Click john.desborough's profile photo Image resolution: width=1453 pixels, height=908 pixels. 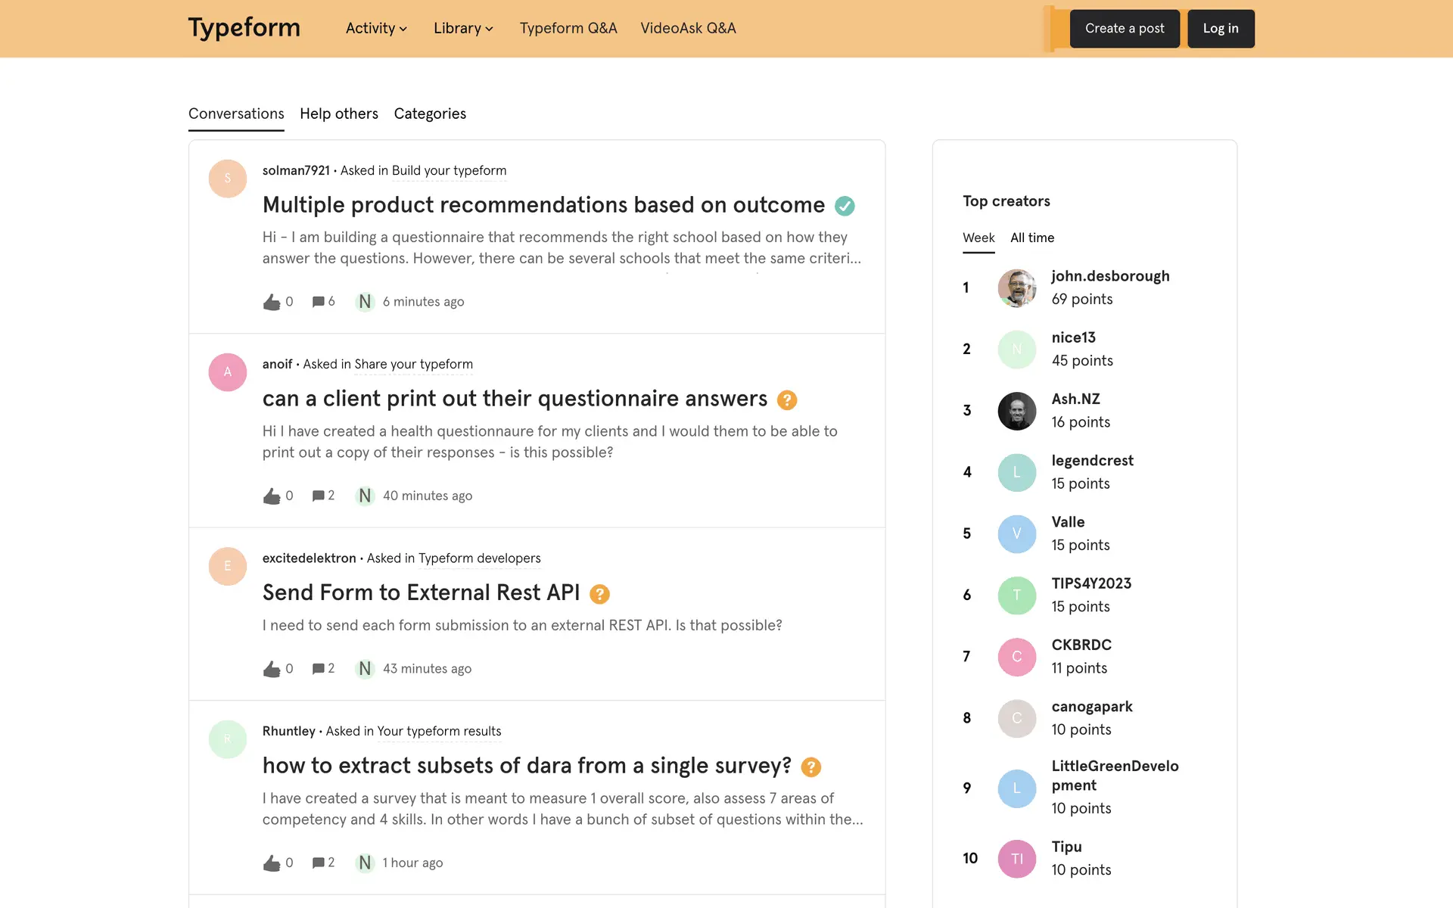coord(1016,288)
